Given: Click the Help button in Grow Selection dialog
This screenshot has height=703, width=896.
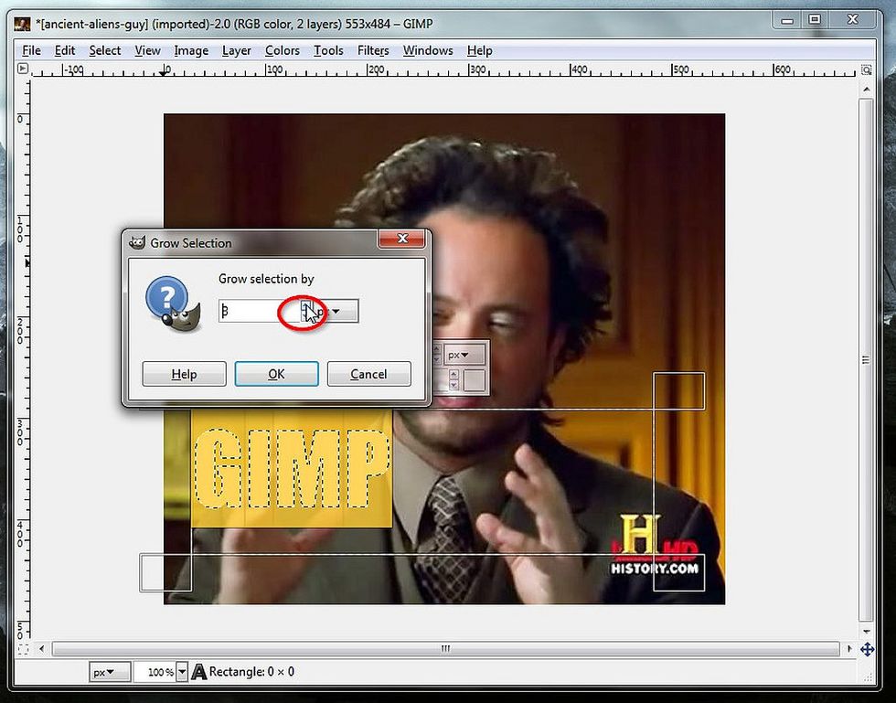Looking at the screenshot, I should (184, 374).
